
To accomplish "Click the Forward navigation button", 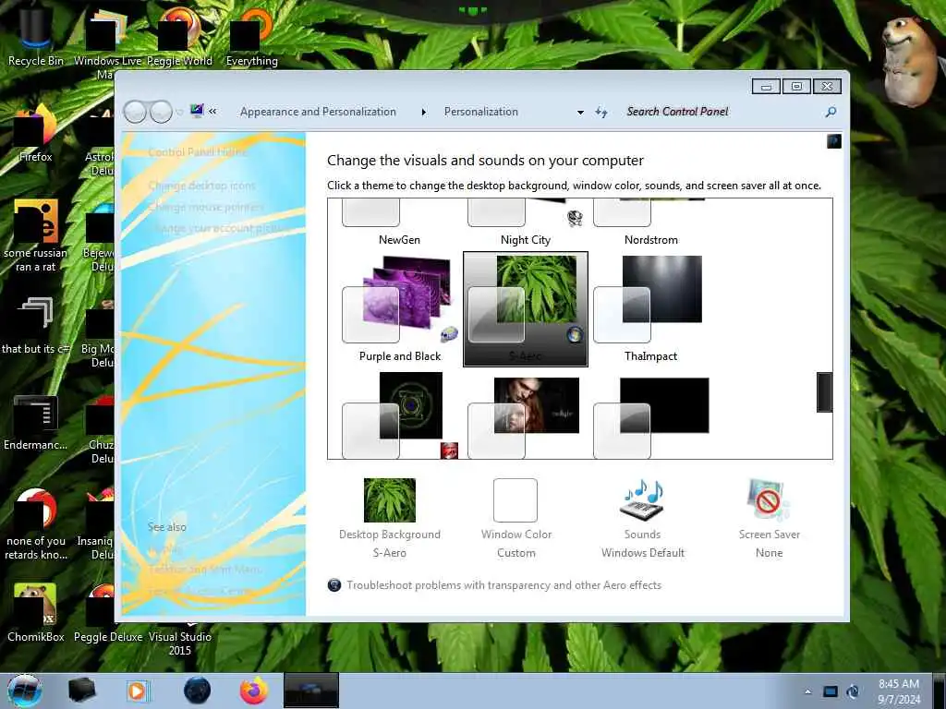I will click(x=161, y=112).
